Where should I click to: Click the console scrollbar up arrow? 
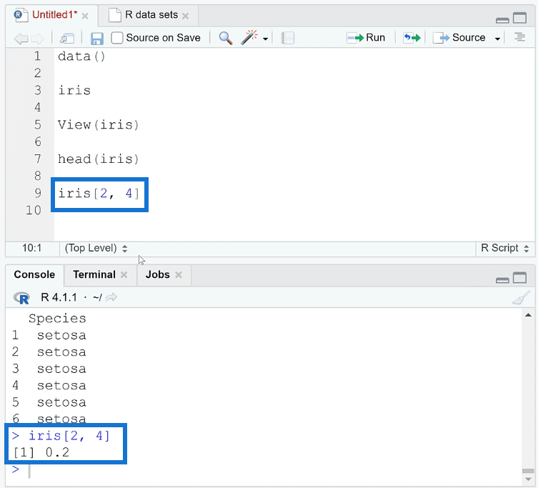coord(528,315)
